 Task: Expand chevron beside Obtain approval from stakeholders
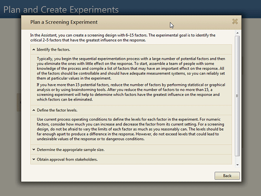click(34, 159)
